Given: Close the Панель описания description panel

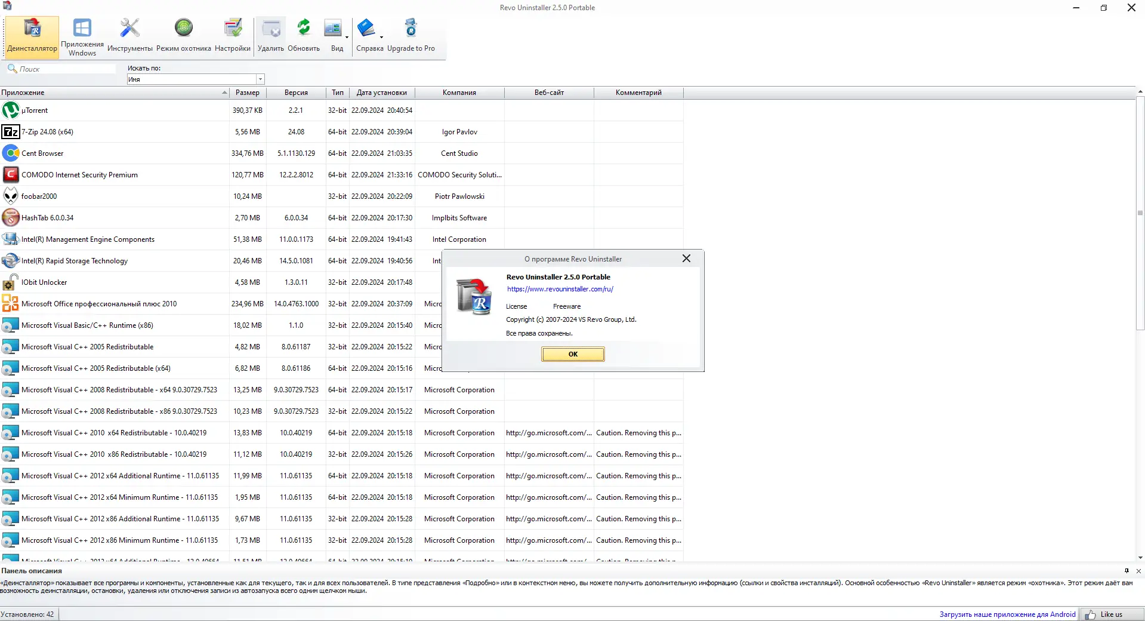Looking at the screenshot, I should coord(1138,571).
